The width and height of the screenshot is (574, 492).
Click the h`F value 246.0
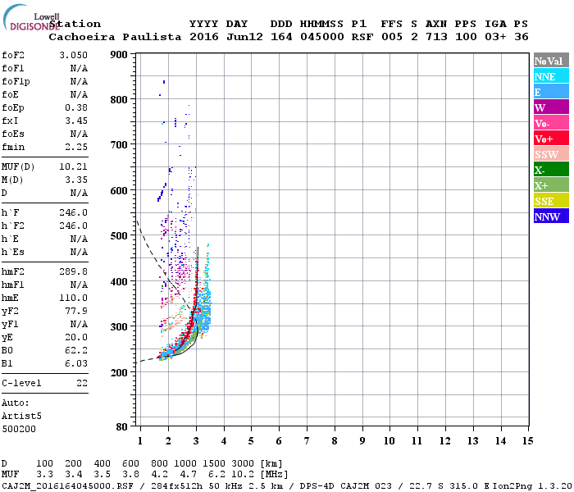coord(73,212)
